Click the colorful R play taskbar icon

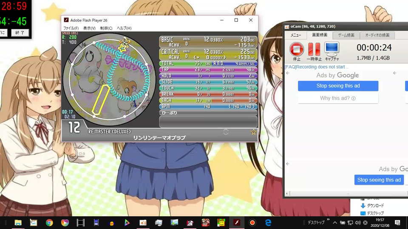(x=127, y=223)
